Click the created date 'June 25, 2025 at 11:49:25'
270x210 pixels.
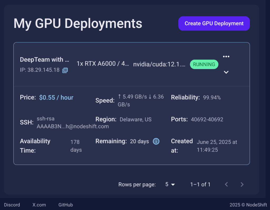[217, 146]
